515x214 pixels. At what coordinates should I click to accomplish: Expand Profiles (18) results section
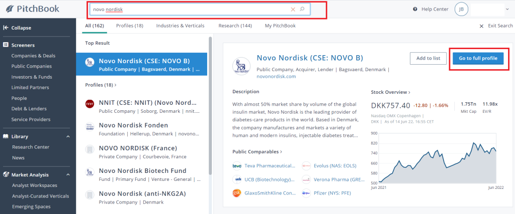101,85
